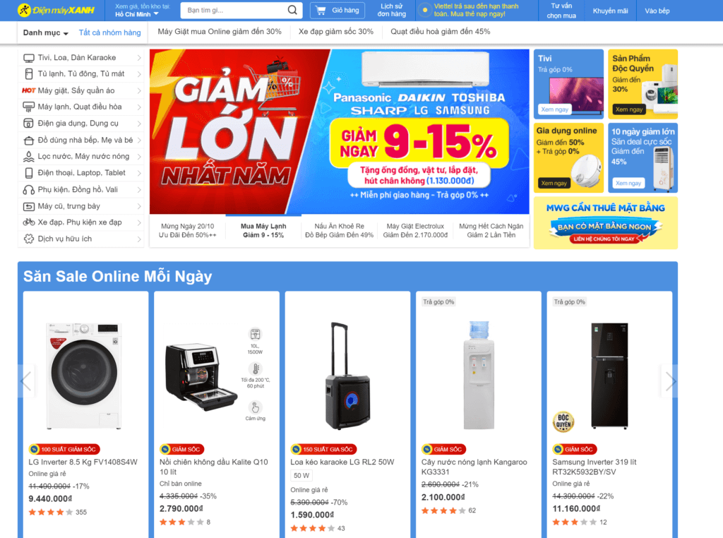Open the Tất cả nhóm hàng link
The image size is (723, 538).
[109, 32]
